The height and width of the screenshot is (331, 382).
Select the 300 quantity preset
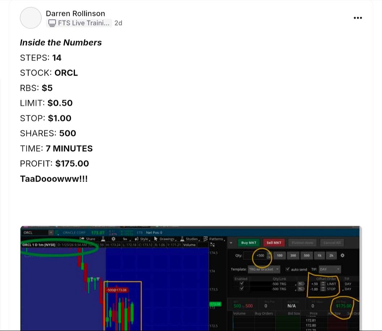click(x=293, y=255)
